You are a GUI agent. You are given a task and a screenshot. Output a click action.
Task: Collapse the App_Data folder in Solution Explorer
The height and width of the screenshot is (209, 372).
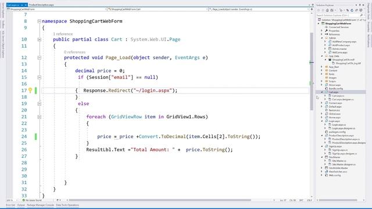coord(322,56)
